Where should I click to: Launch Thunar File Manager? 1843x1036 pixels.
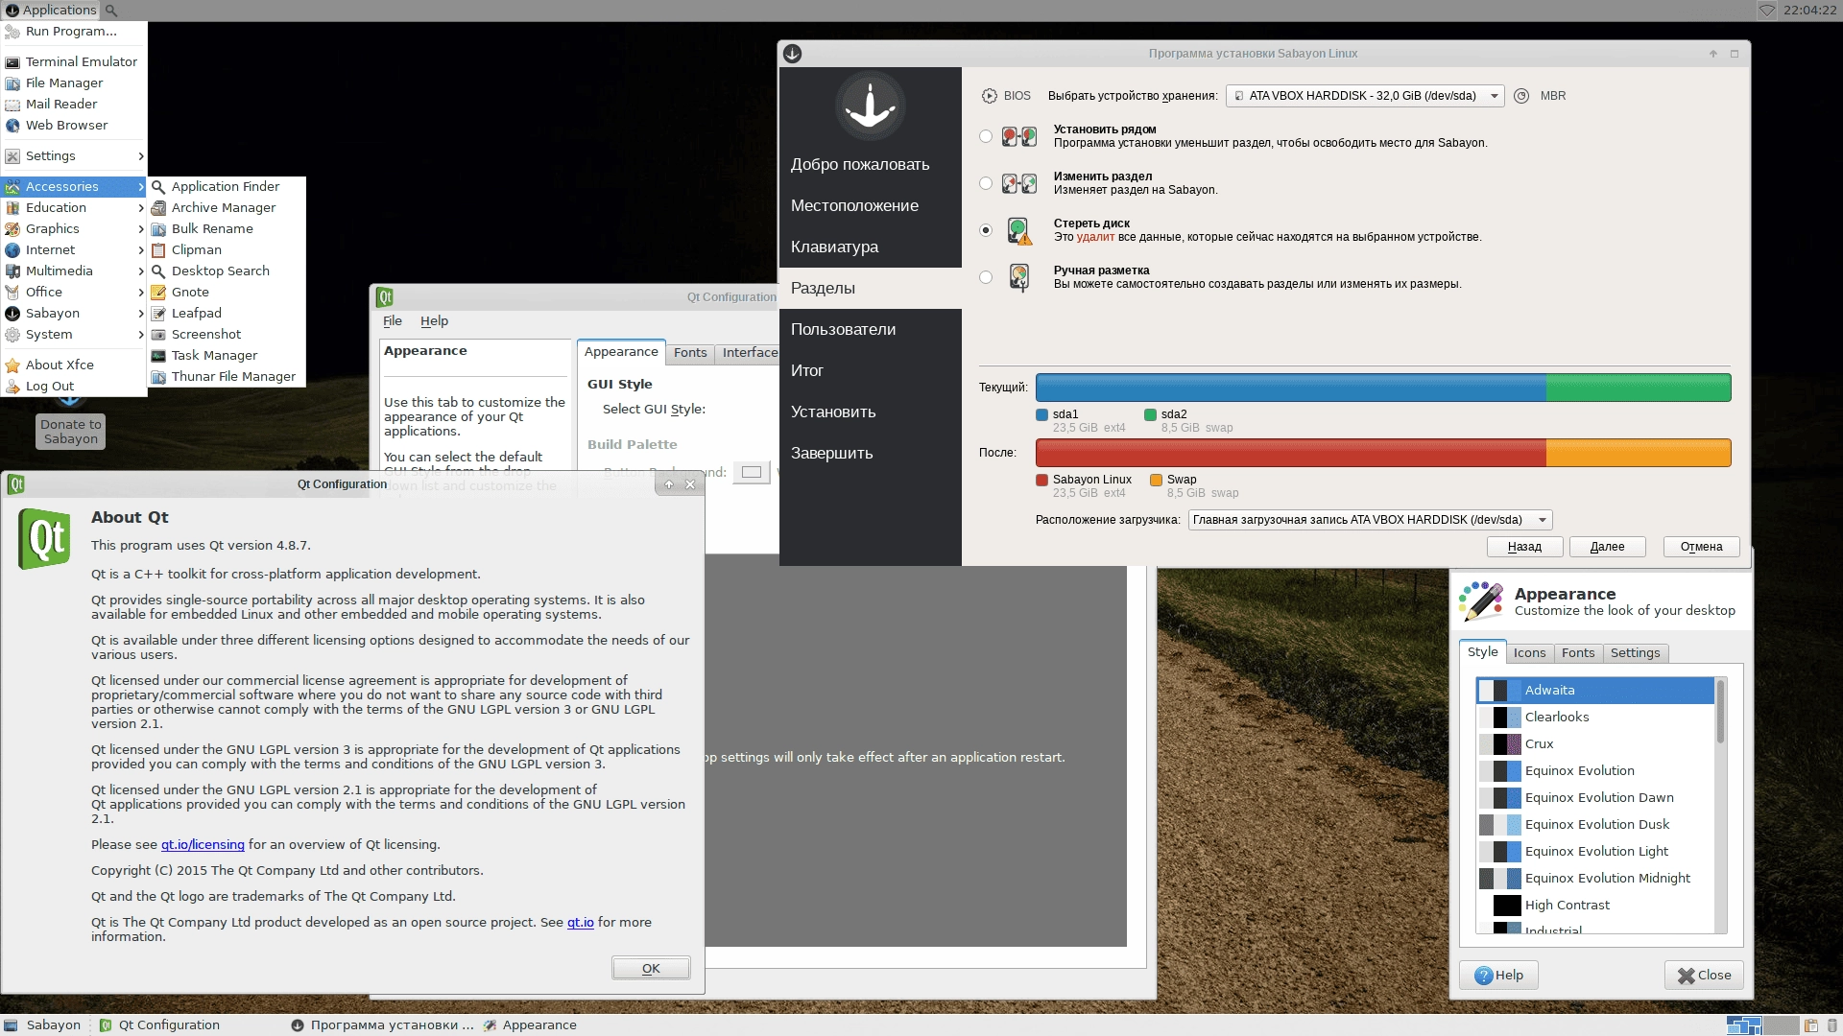[x=227, y=376]
